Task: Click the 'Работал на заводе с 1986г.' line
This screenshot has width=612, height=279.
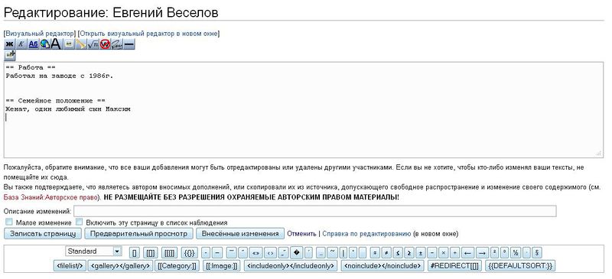Action: 60,76
